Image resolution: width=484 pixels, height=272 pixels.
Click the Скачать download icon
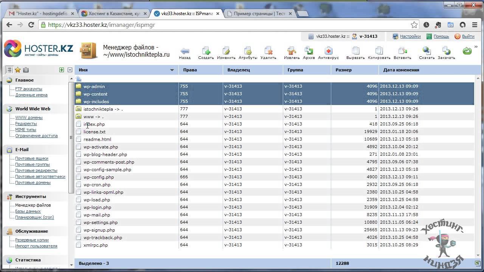pos(427,51)
